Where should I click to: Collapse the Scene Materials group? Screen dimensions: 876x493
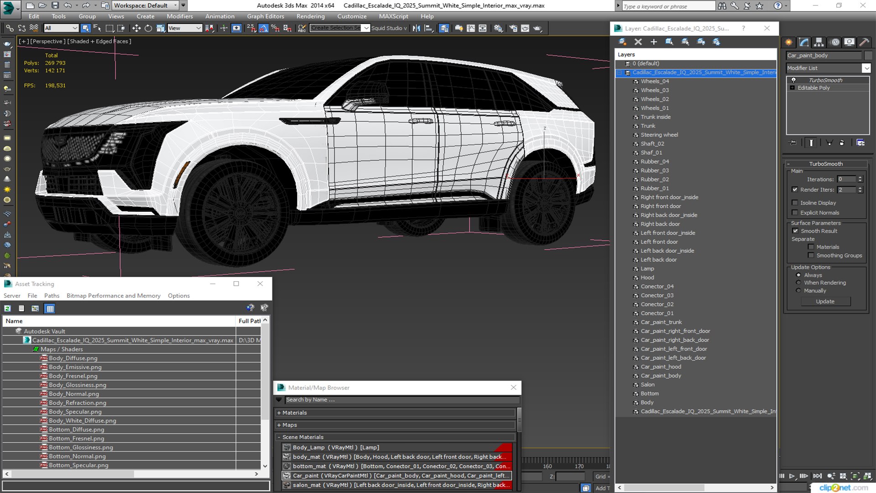click(x=279, y=437)
